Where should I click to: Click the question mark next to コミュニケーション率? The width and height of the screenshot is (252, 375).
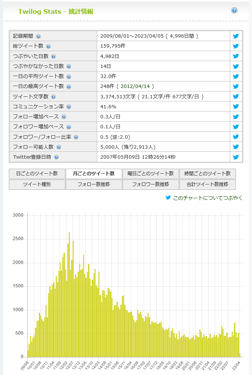pos(69,107)
